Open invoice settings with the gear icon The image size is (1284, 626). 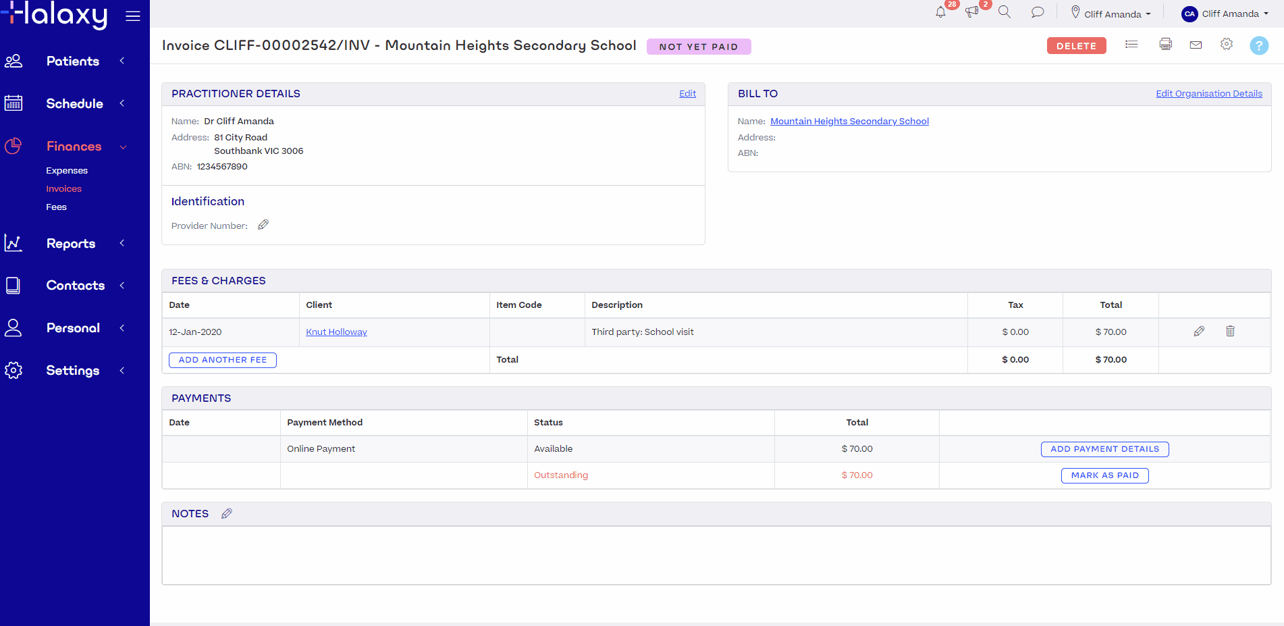pyautogui.click(x=1227, y=45)
